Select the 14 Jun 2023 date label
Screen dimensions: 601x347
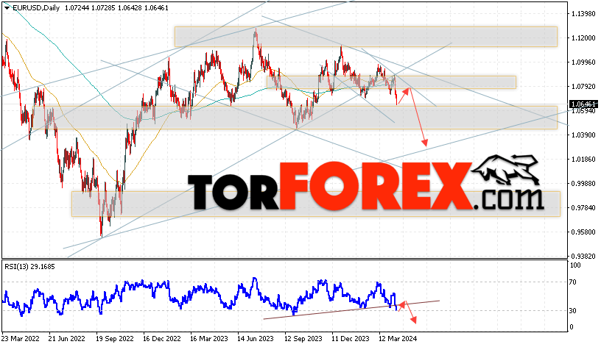click(256, 339)
